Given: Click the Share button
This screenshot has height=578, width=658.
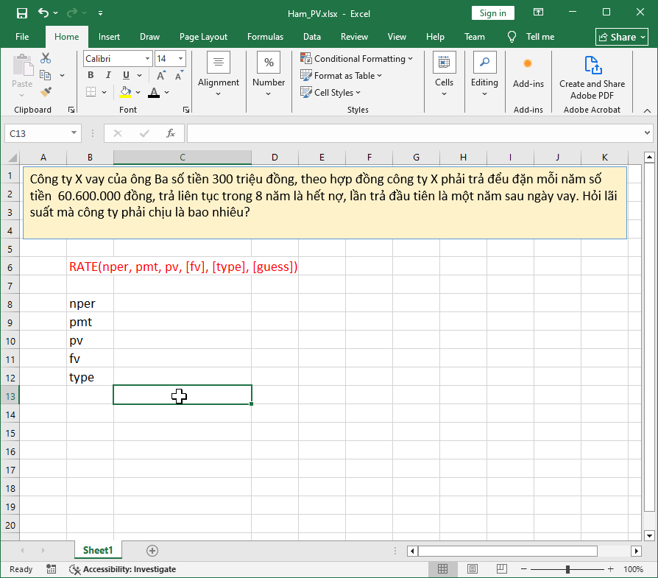Looking at the screenshot, I should point(622,36).
